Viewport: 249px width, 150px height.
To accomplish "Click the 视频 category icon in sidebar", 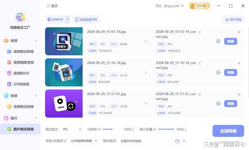I will 6,41.
